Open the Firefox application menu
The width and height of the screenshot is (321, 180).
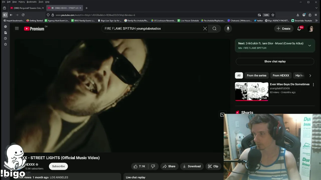coord(316,15)
